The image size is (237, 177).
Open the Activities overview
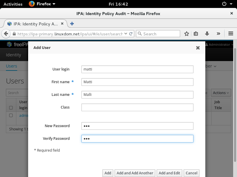click(x=13, y=4)
